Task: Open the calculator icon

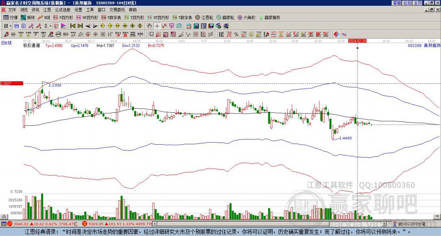Action: (196, 26)
